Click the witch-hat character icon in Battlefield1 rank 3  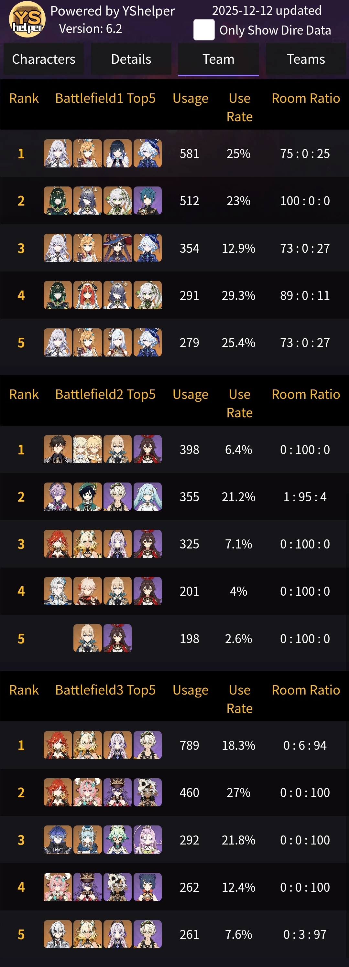118,248
